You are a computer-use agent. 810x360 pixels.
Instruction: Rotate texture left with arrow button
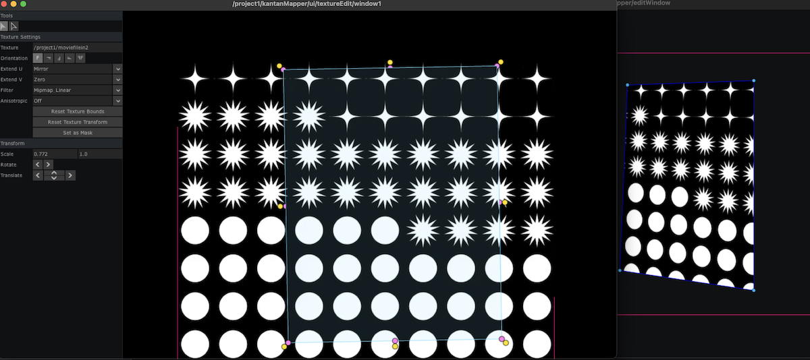38,164
